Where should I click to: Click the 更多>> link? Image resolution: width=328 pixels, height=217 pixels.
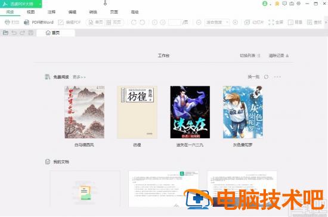click(x=79, y=77)
